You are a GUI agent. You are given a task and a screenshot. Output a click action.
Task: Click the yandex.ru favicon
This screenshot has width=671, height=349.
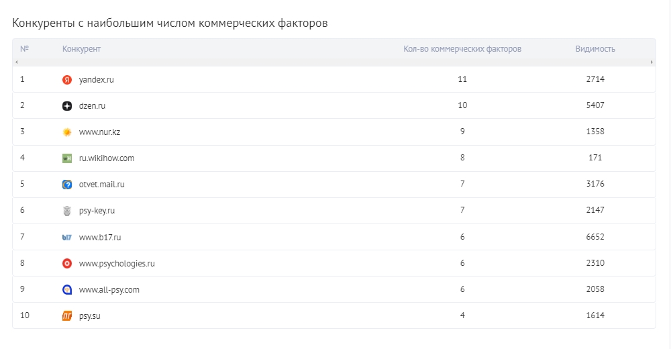pos(67,80)
